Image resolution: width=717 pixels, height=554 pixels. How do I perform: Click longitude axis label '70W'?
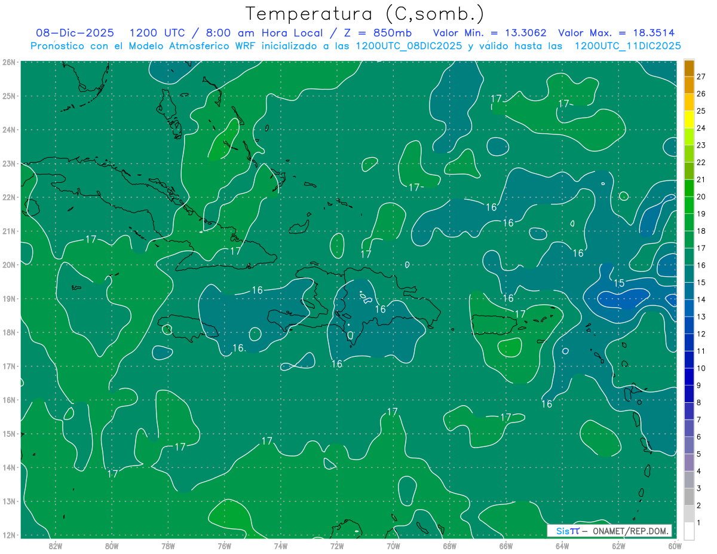pos(393,545)
